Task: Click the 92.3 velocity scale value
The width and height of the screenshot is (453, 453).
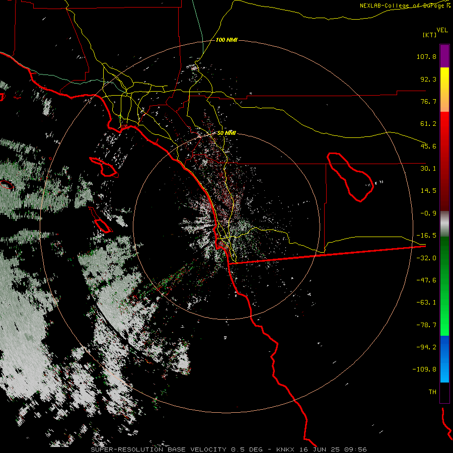Action: (x=428, y=79)
